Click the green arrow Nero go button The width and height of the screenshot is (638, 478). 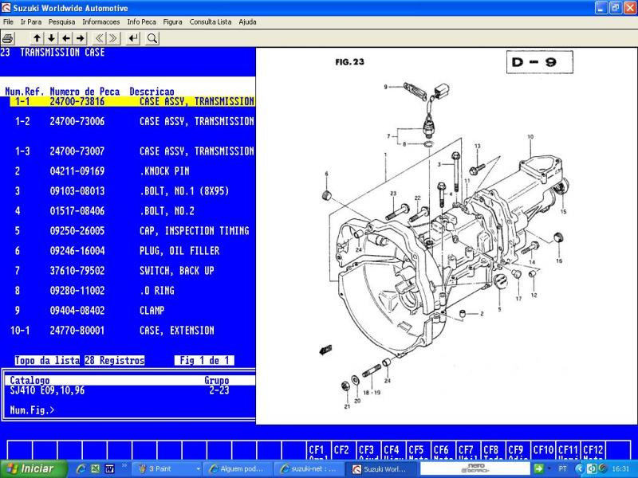click(538, 468)
